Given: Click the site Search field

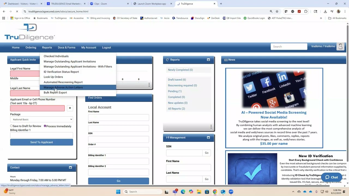Looking at the screenshot, I should (x=289, y=47).
